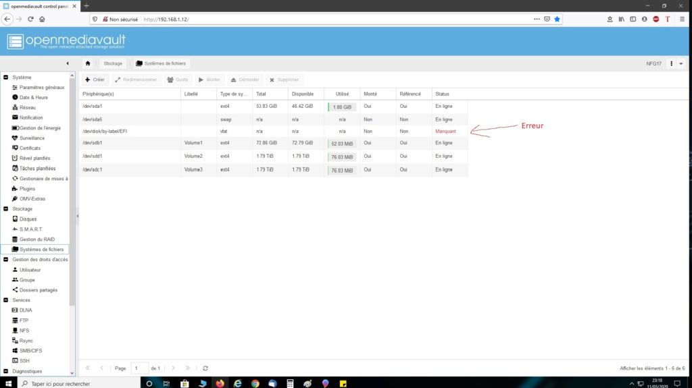Click the Monter button

(209, 80)
